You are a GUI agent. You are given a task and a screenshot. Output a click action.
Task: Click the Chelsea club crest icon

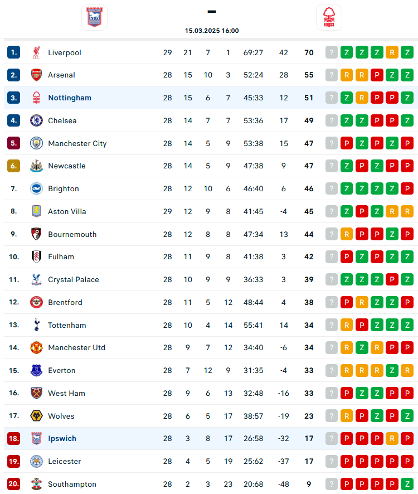point(36,120)
